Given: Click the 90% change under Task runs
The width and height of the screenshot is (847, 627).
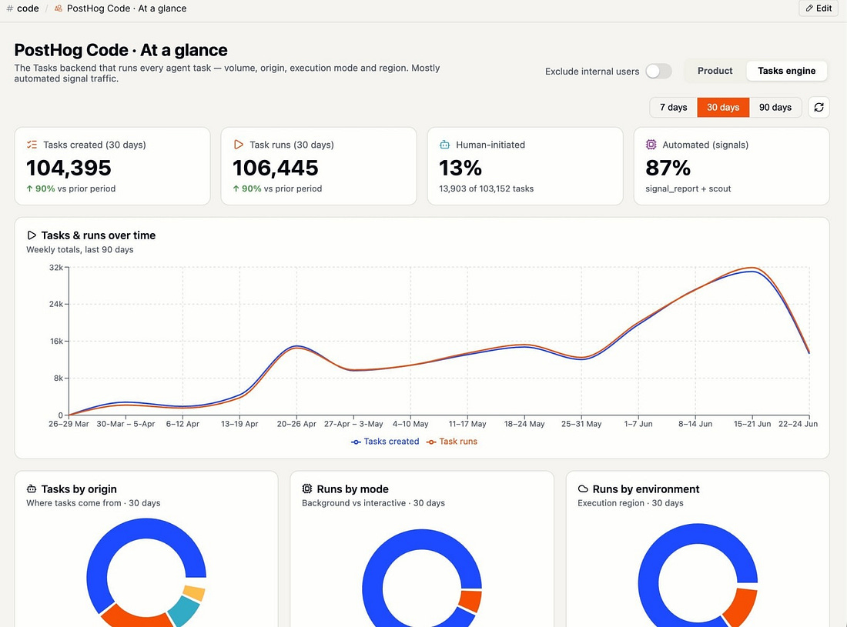Looking at the screenshot, I should [x=247, y=188].
